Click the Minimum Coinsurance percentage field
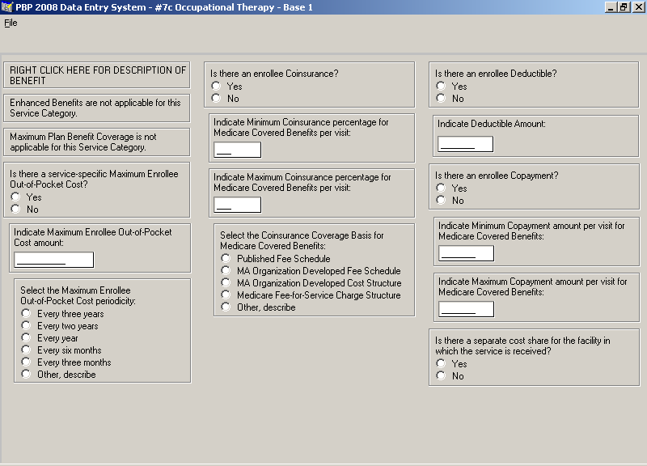The height and width of the screenshot is (466, 647). pos(237,150)
